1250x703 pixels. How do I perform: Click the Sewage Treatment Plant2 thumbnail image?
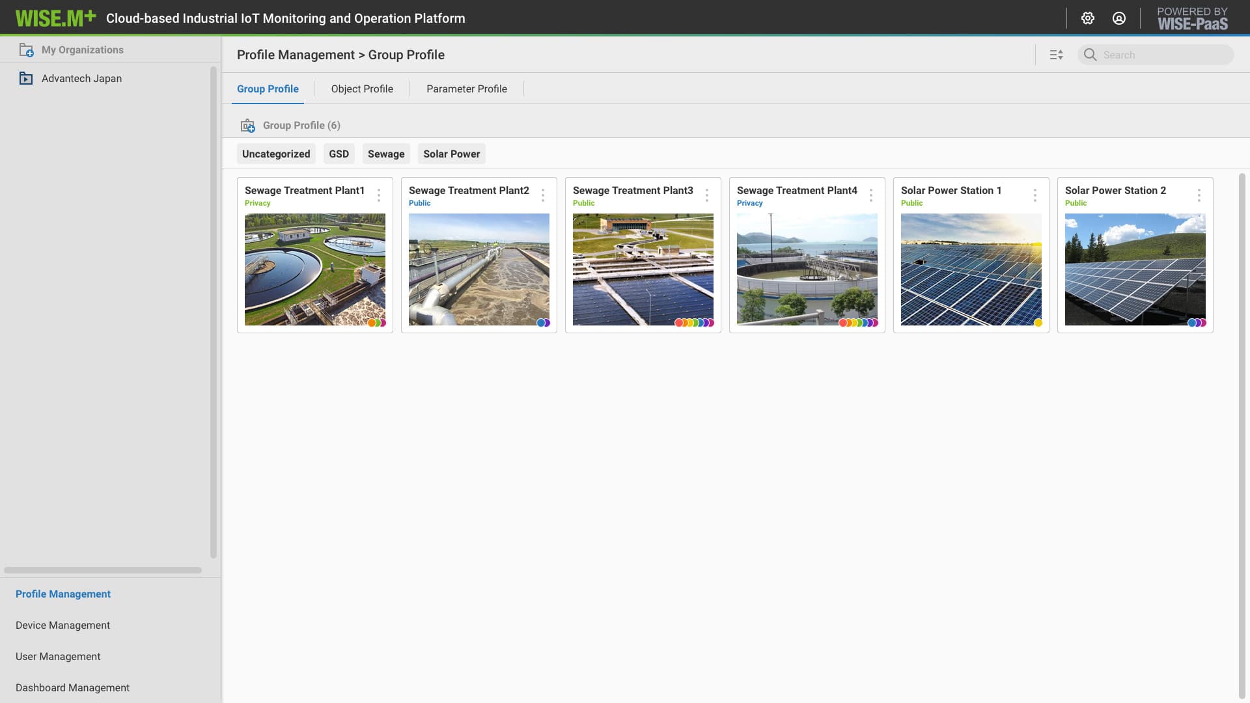click(x=479, y=269)
